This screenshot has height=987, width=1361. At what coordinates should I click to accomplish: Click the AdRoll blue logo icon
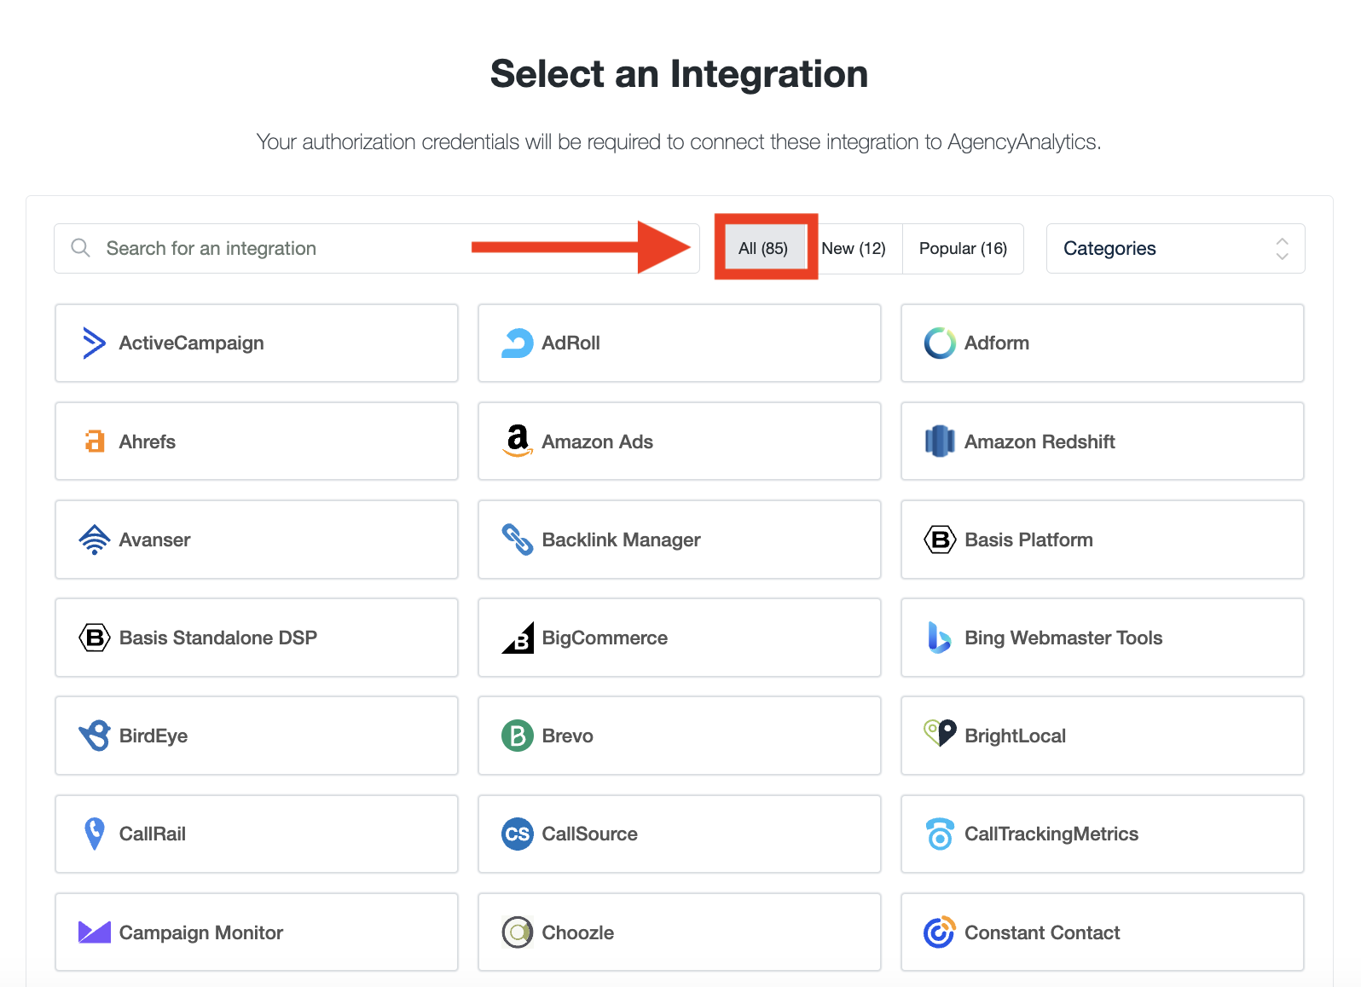(x=517, y=343)
